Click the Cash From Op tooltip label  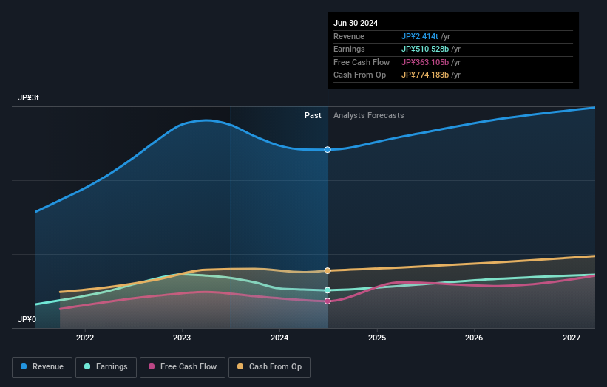[359, 75]
